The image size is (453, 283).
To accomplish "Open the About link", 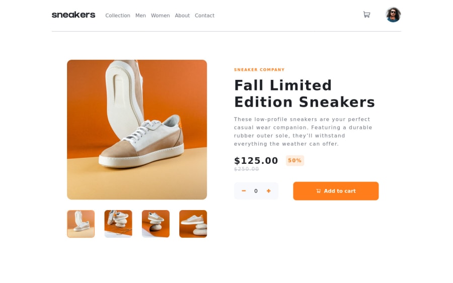I will click(182, 16).
